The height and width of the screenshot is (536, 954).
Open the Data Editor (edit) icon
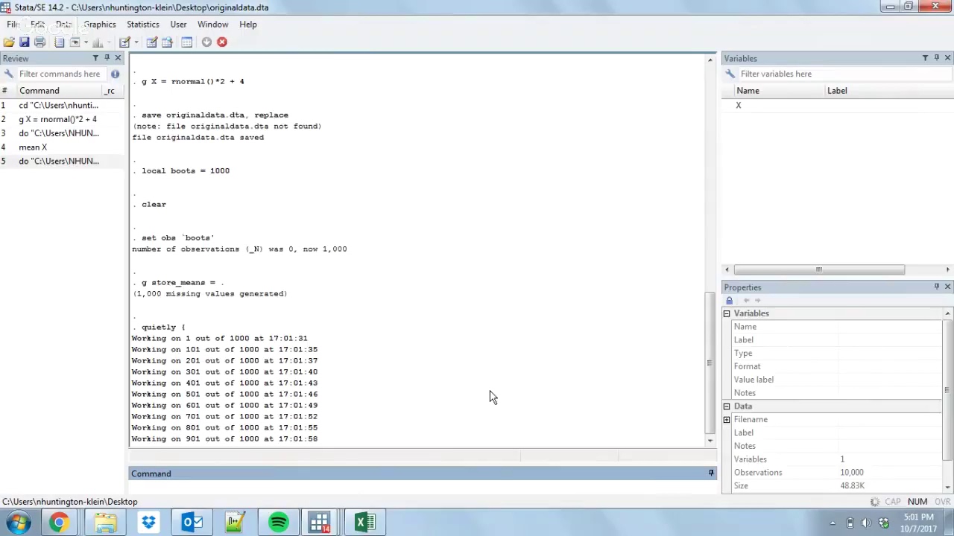click(152, 42)
